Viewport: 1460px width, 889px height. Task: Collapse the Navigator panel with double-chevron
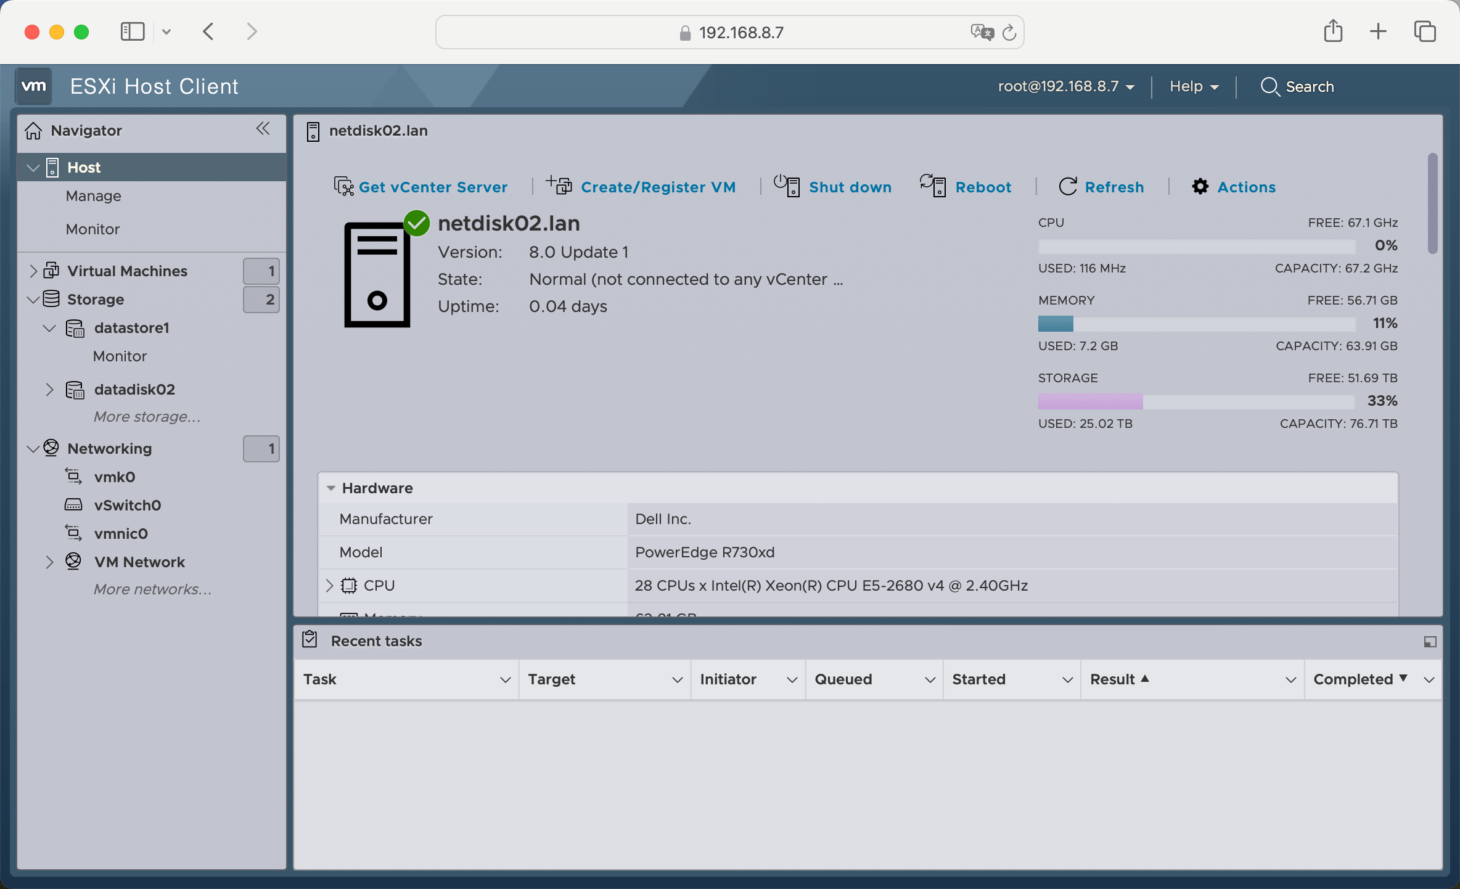tap(263, 129)
